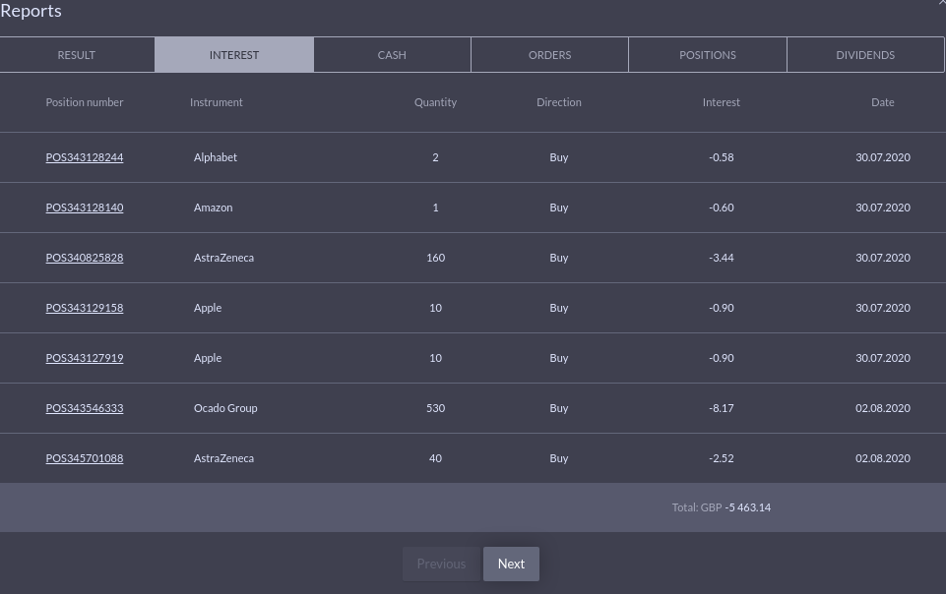Screen dimensions: 946x594
Task: Click the Instrument column header
Action: click(217, 102)
